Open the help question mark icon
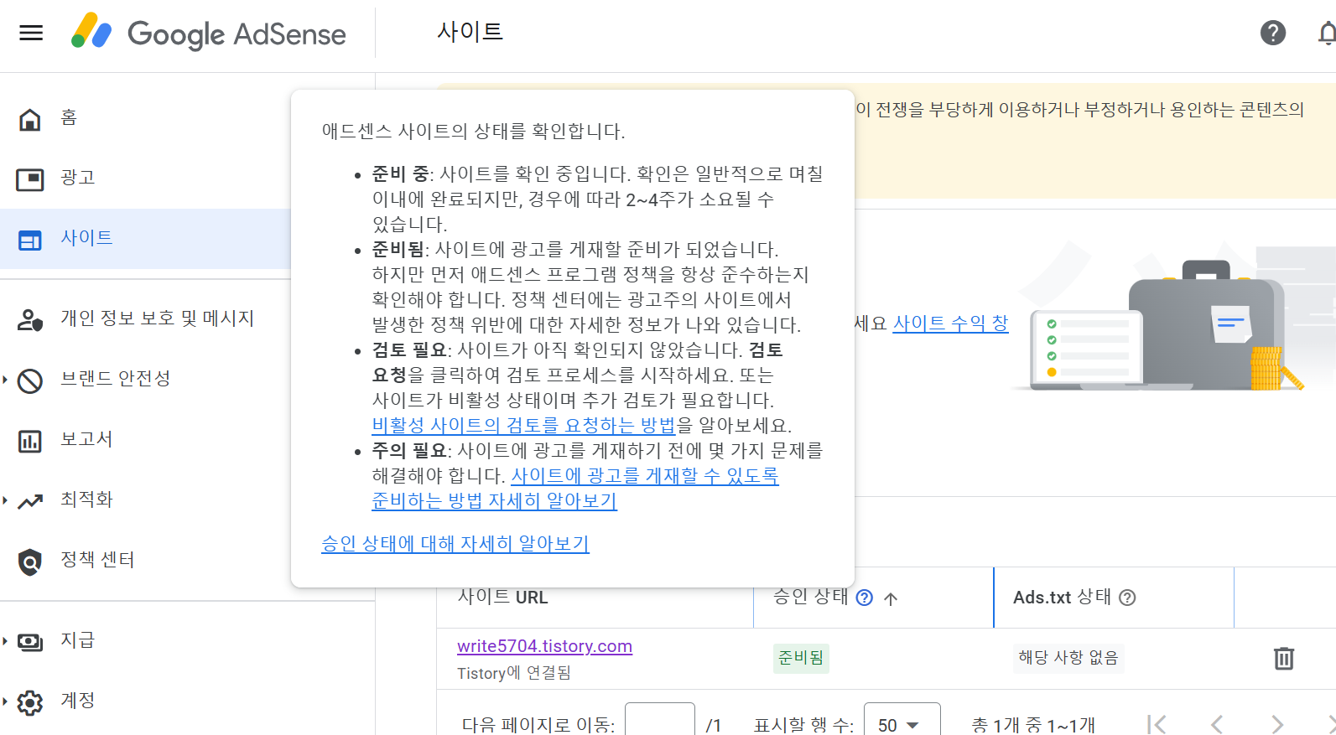This screenshot has width=1336, height=735. (1273, 33)
